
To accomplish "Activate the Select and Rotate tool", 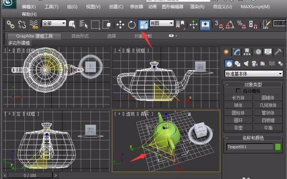I will pos(132,24).
